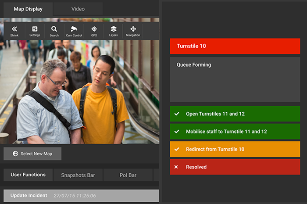The width and height of the screenshot is (307, 204).
Task: Toggle checkmark for Redirect from Turnstile 10
Action: [x=177, y=149]
